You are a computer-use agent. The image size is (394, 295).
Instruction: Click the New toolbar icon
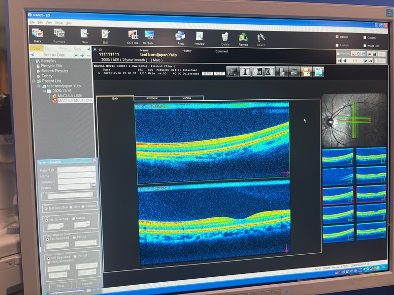(x=85, y=34)
